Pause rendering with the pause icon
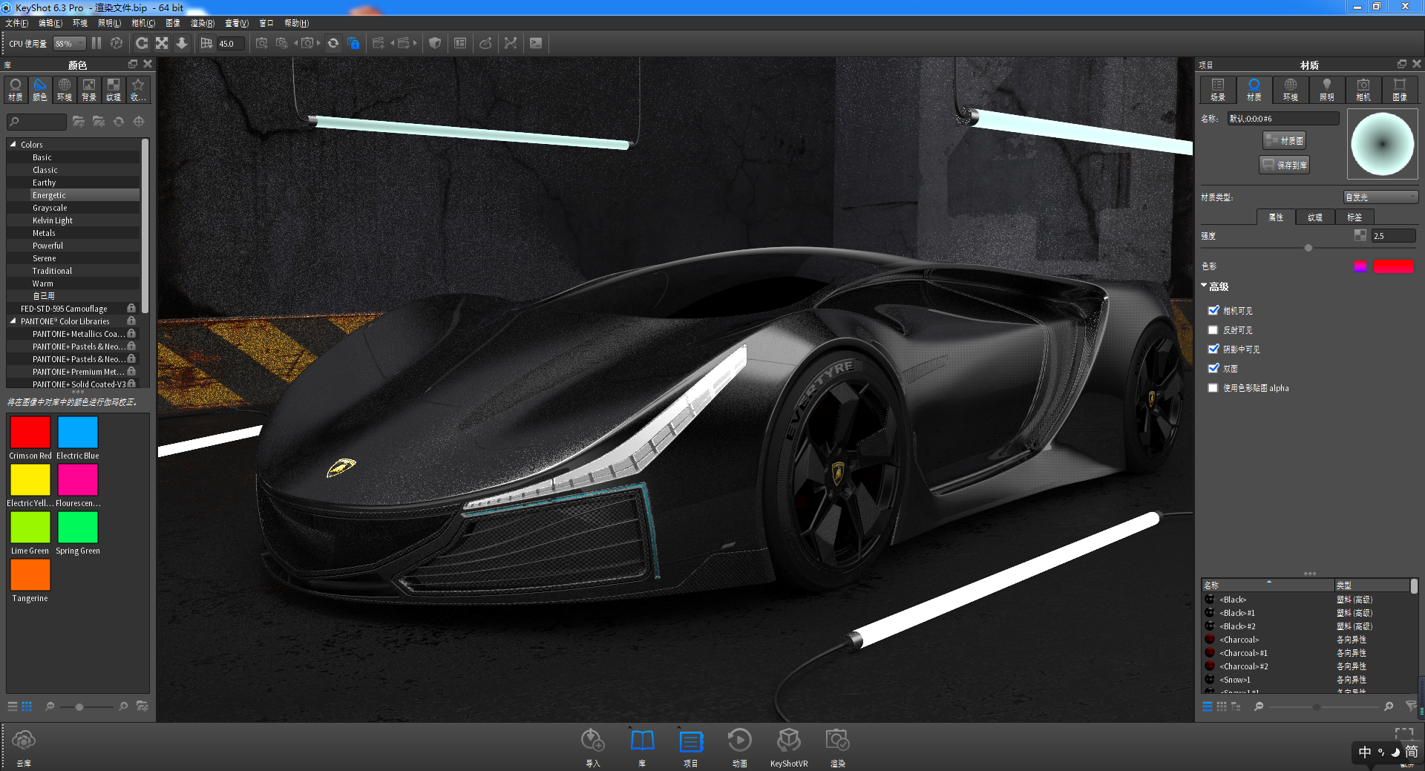This screenshot has height=771, width=1425. coord(96,42)
